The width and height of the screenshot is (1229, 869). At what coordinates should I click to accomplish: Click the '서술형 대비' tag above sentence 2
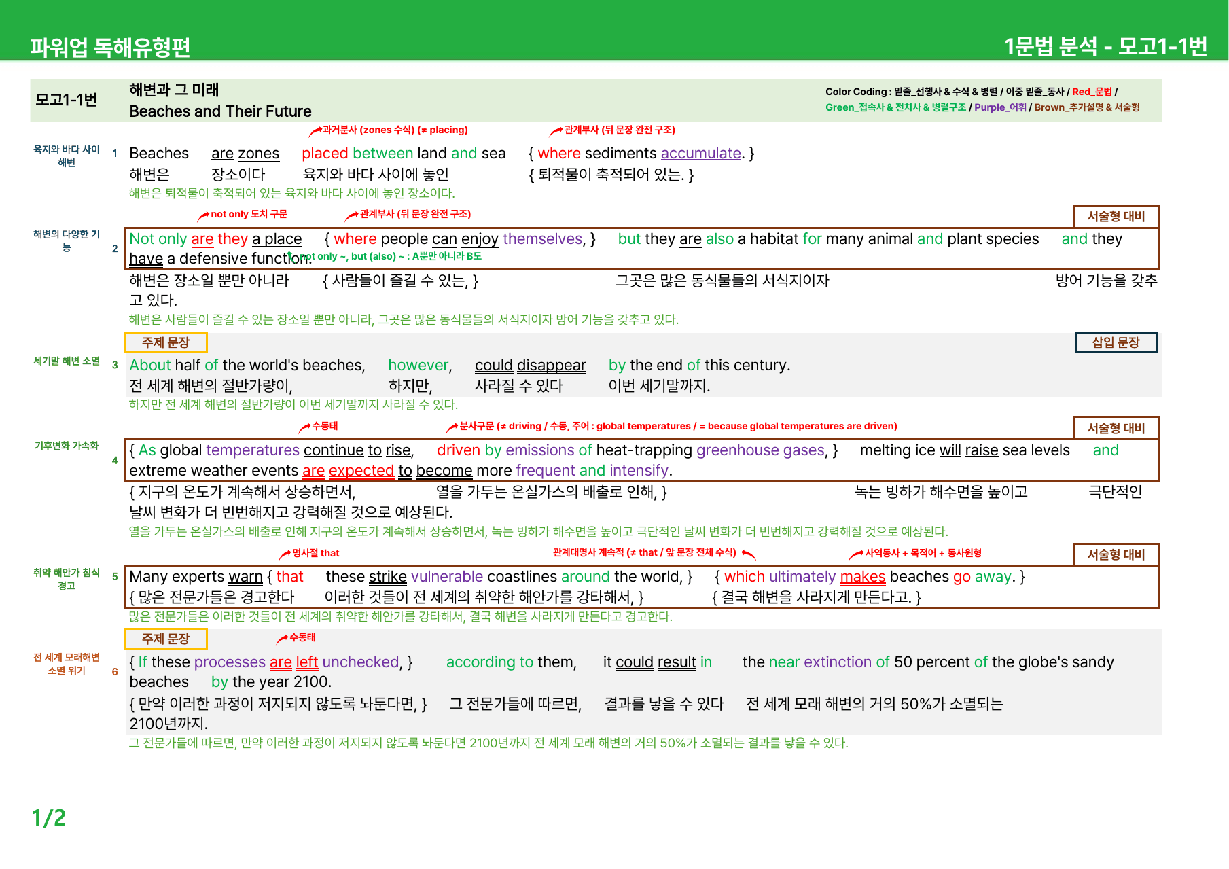point(1116,216)
